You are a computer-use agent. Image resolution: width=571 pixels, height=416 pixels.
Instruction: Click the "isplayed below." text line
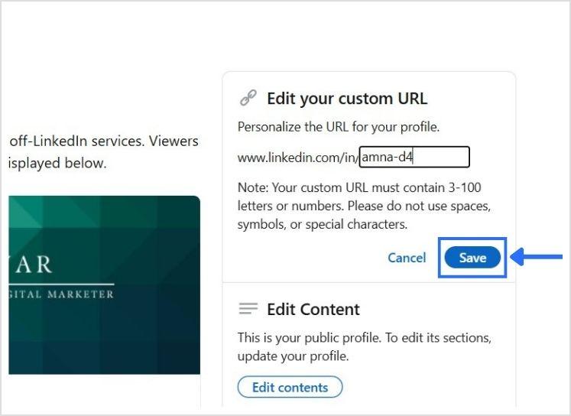(x=57, y=163)
